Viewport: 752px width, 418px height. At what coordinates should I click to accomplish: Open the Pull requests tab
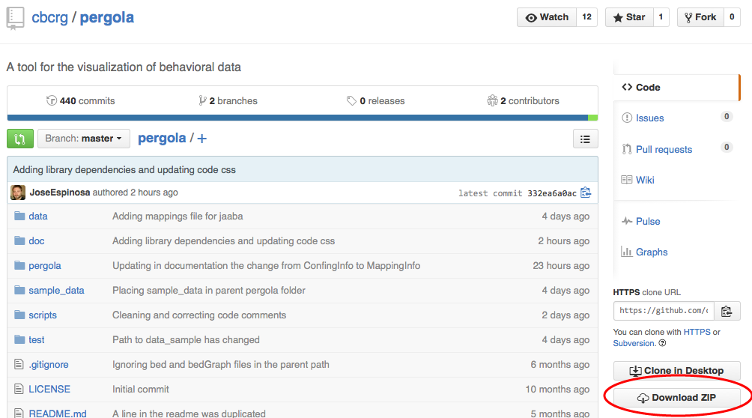664,149
